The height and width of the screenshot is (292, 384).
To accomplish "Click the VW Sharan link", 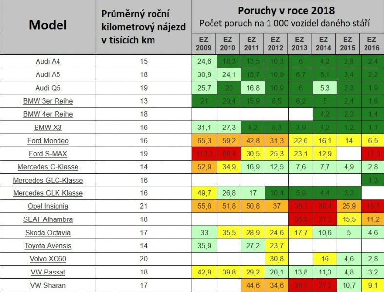I will click(x=48, y=285).
